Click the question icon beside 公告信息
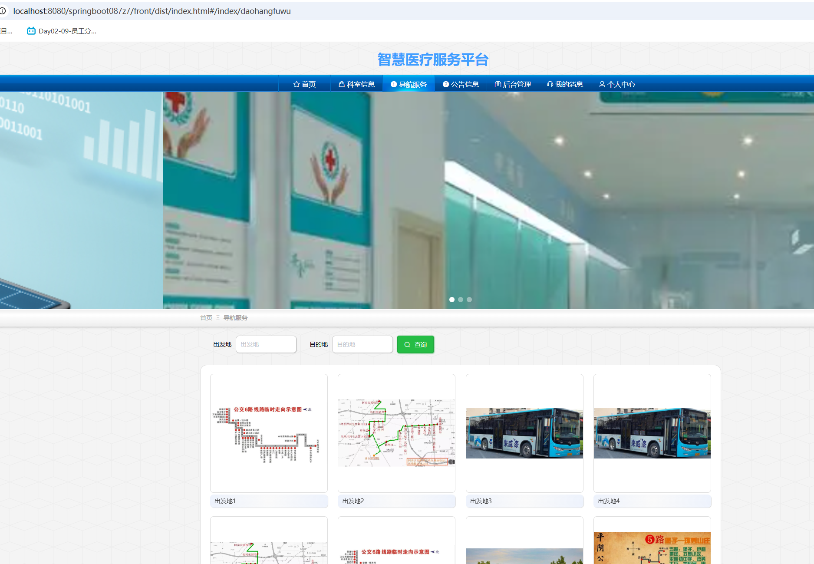 tap(446, 84)
